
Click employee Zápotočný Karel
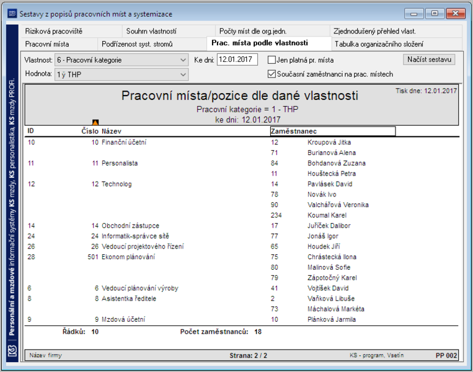(332, 278)
